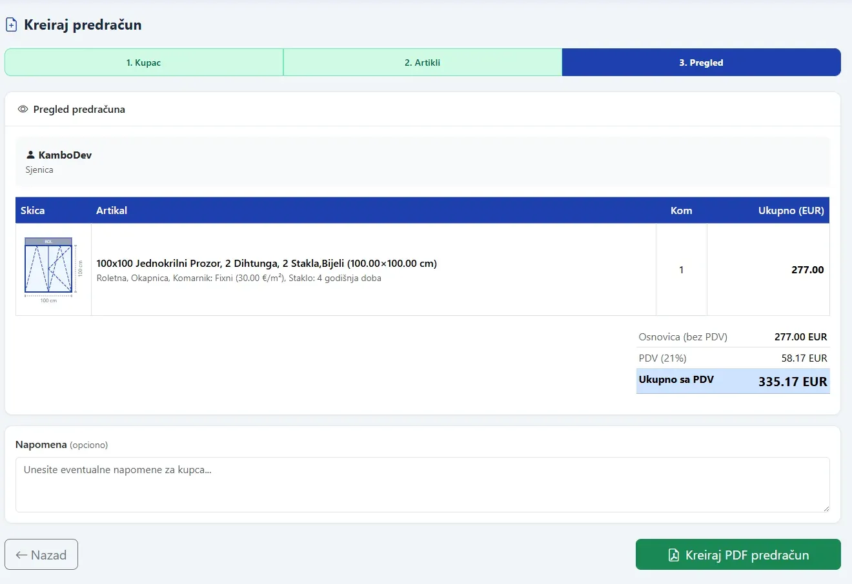Click the document-plus icon beside Kreiraj predračun
Image resolution: width=852 pixels, height=584 pixels.
tap(11, 25)
